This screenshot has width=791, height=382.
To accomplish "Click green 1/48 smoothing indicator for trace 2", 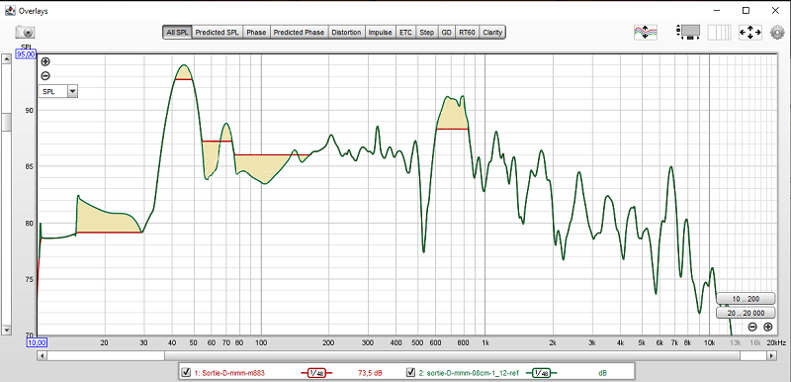I will pos(541,373).
